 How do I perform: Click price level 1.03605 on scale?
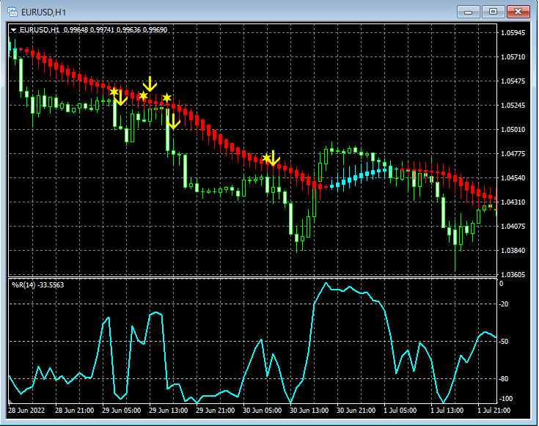[x=513, y=274]
